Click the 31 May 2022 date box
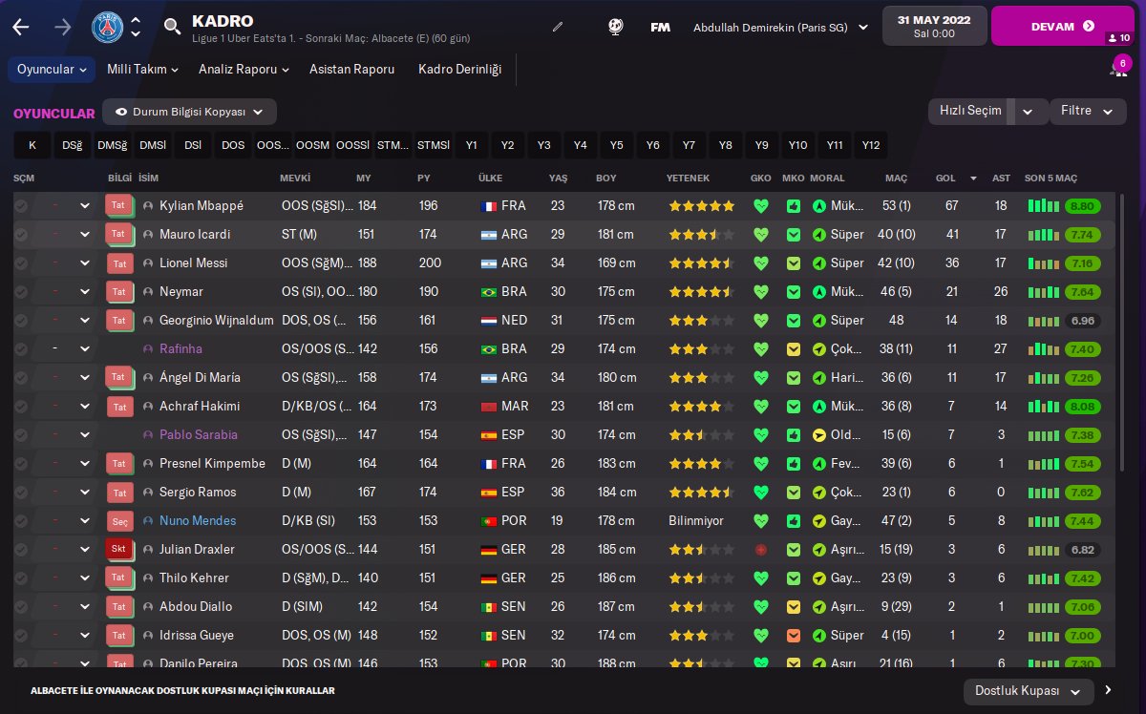The width and height of the screenshot is (1146, 714). coord(935,27)
